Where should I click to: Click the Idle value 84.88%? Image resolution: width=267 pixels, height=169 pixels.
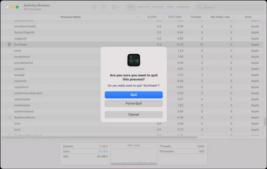click(x=102, y=156)
